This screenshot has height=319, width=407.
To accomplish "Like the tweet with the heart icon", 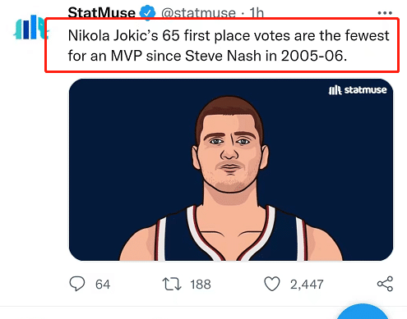I will click(272, 284).
